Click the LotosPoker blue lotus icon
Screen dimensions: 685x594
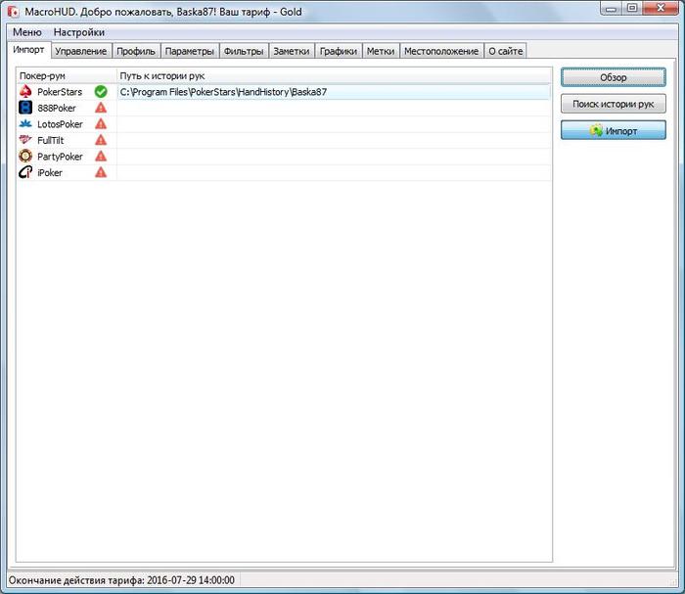(25, 124)
